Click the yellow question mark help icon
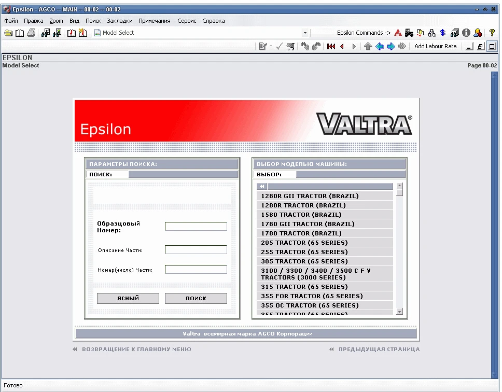Viewport: 502px width, 392px height. pos(492,33)
